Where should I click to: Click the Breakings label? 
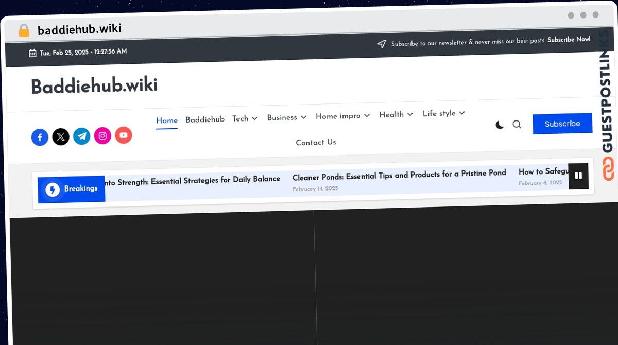[81, 188]
